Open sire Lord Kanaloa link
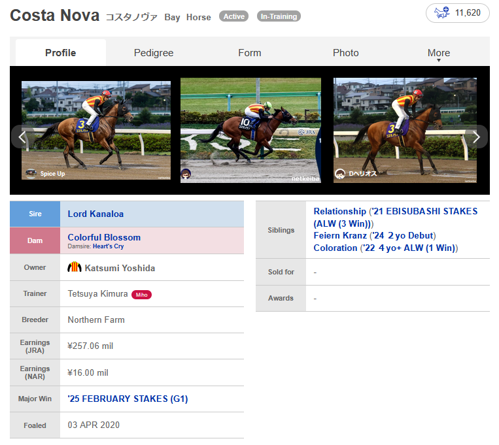This screenshot has height=445, width=499. tap(95, 214)
